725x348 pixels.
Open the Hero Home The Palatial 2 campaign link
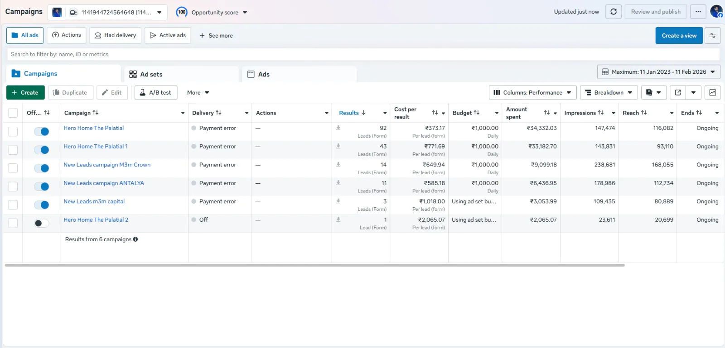[96, 220]
